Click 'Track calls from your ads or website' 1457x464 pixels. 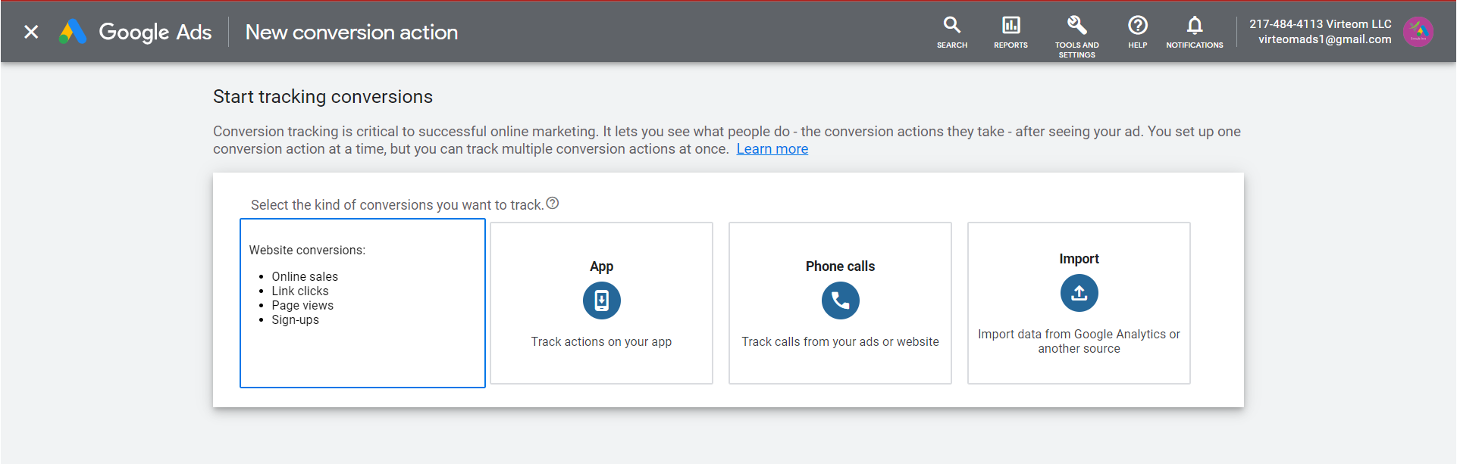pos(840,342)
